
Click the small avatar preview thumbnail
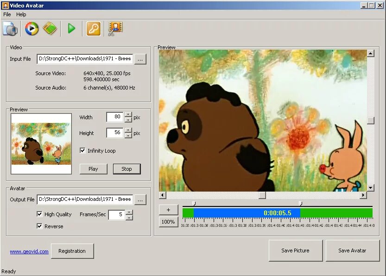tap(41, 144)
